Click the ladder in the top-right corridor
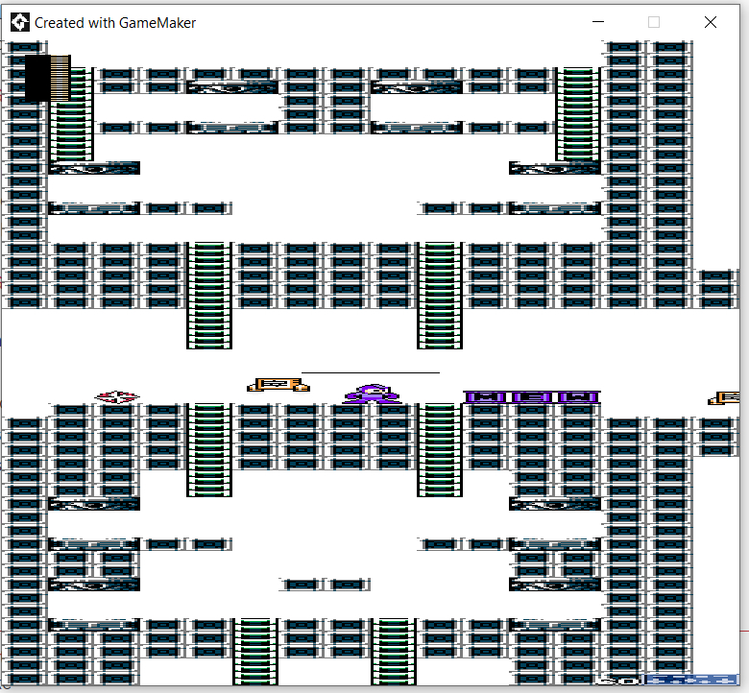The width and height of the screenshot is (749, 693). pos(577,113)
